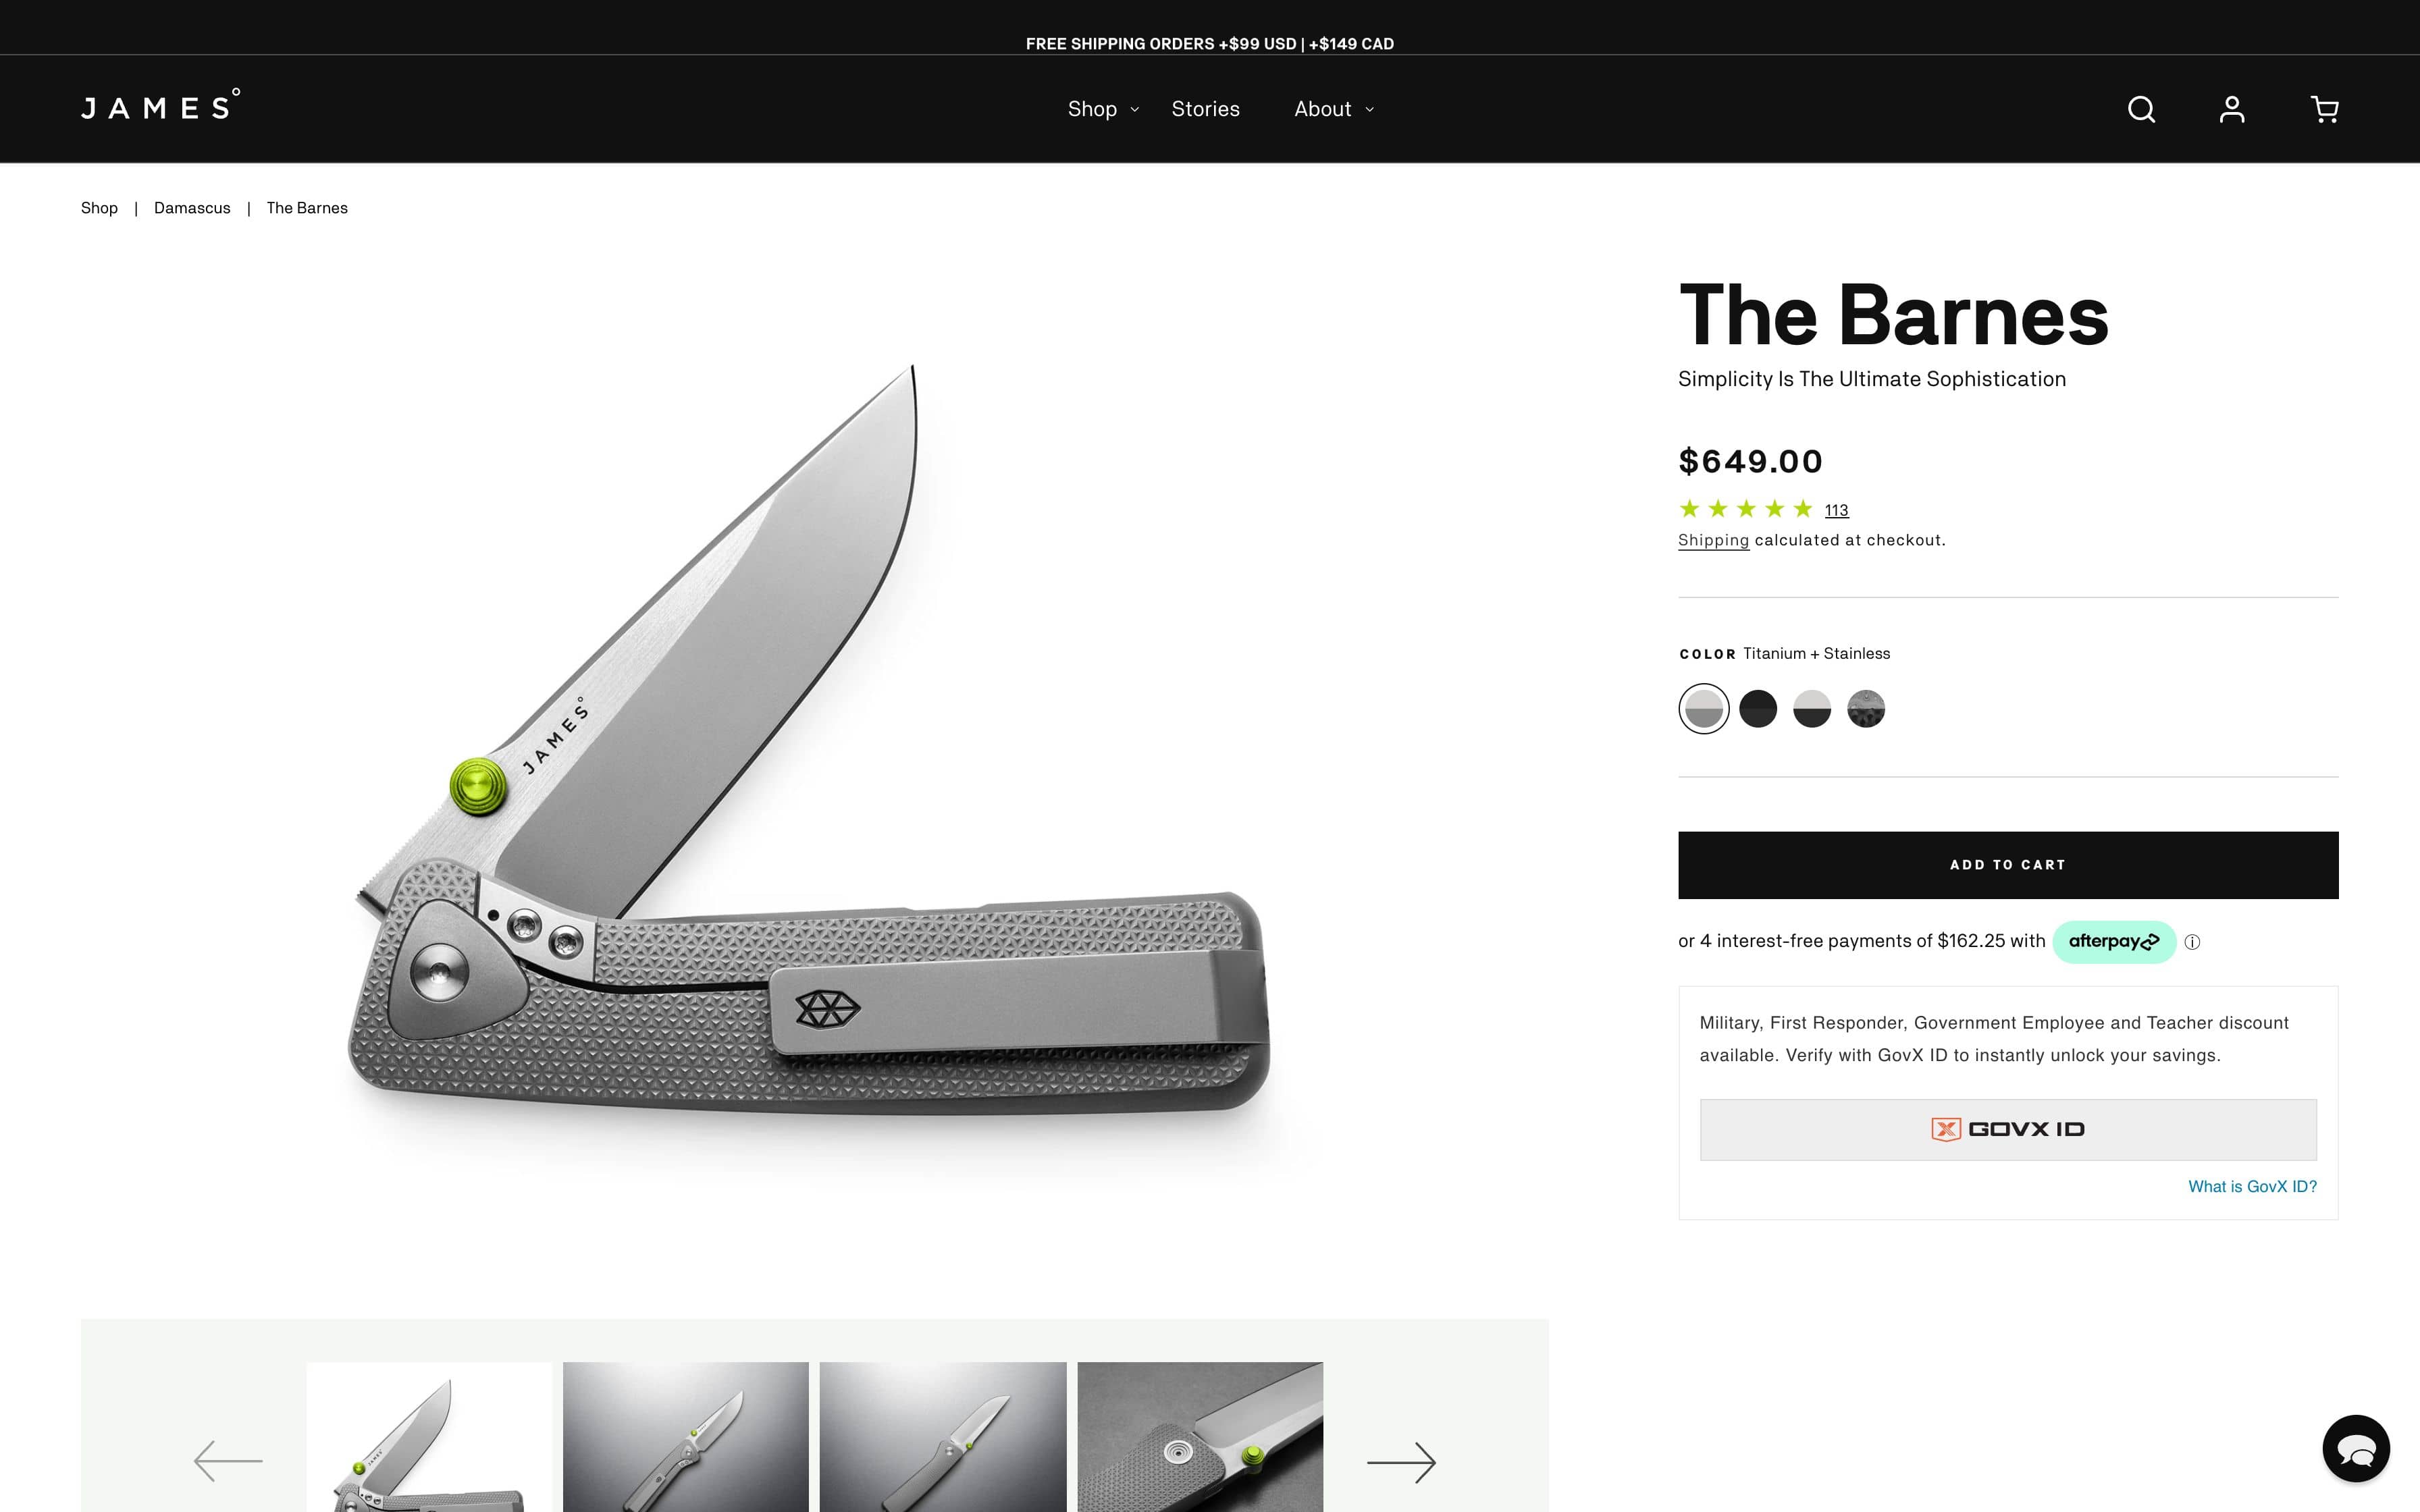Image resolution: width=2420 pixels, height=1512 pixels.
Task: Go to Damascus breadcrumb
Action: point(192,208)
